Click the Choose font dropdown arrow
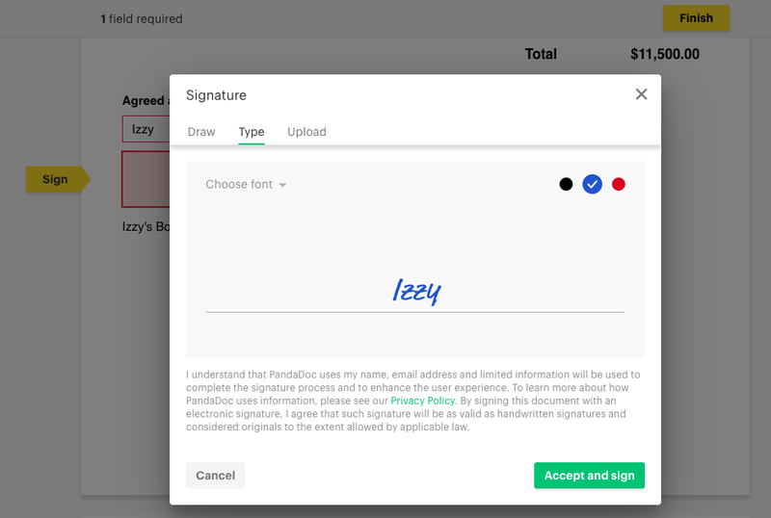Screen dimensions: 771x518 point(282,185)
